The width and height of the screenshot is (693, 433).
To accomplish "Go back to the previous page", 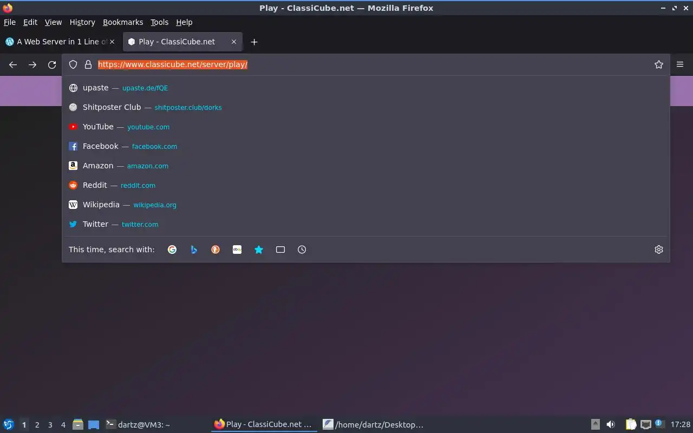I will [13, 64].
